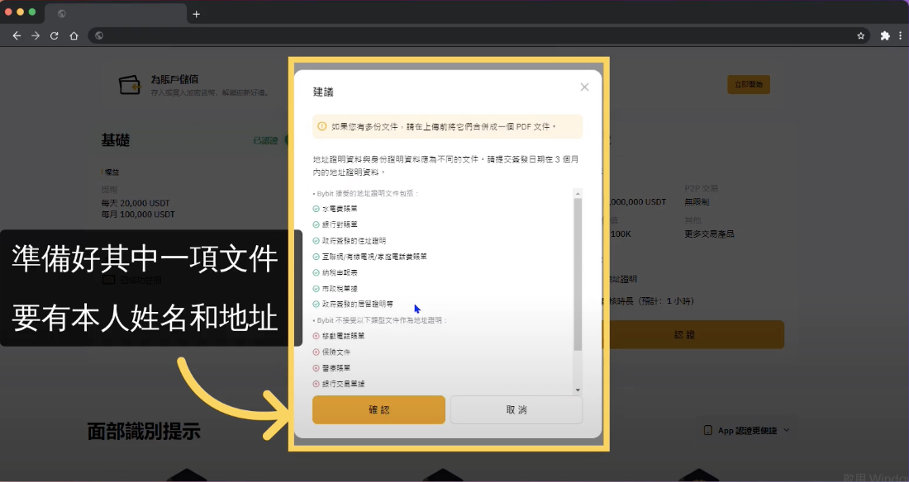
Task: Click the 每天 20,000 USDT limit text
Action: coord(136,203)
